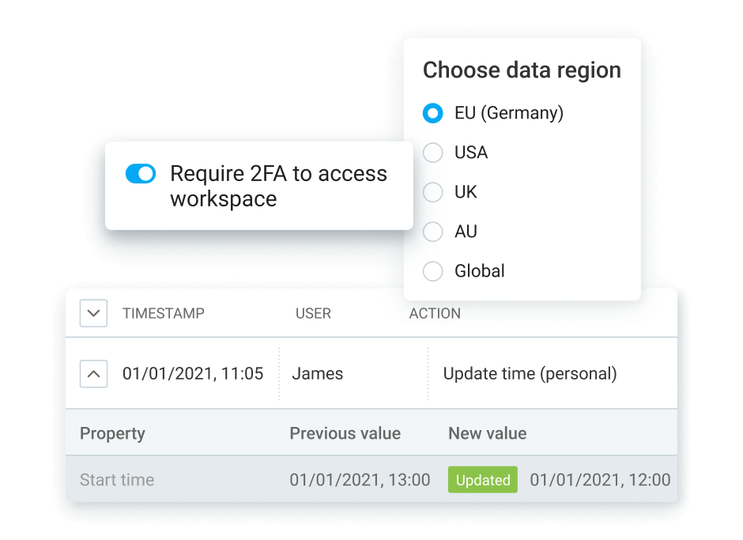Toggle the Require 2FA switch
This screenshot has width=743, height=540.
pyautogui.click(x=141, y=174)
